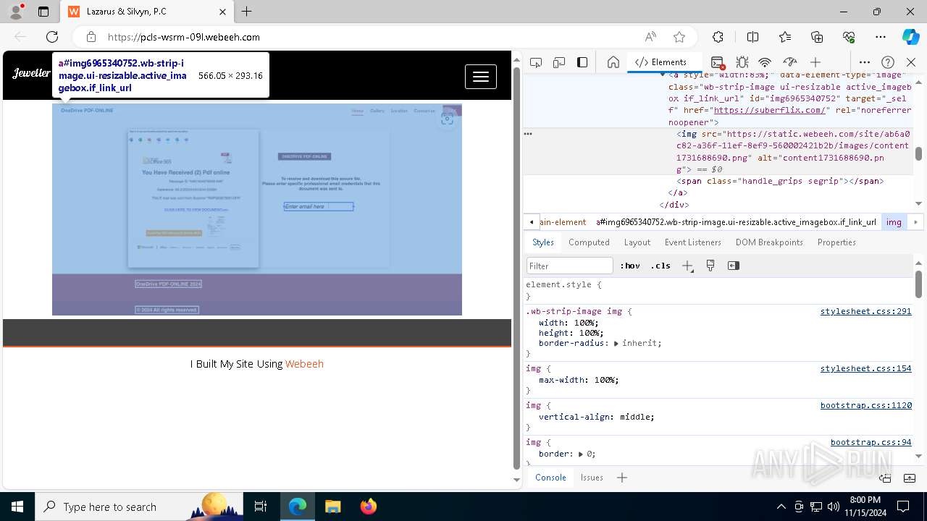
Task: Toggle the :hov element state panel
Action: pos(630,266)
